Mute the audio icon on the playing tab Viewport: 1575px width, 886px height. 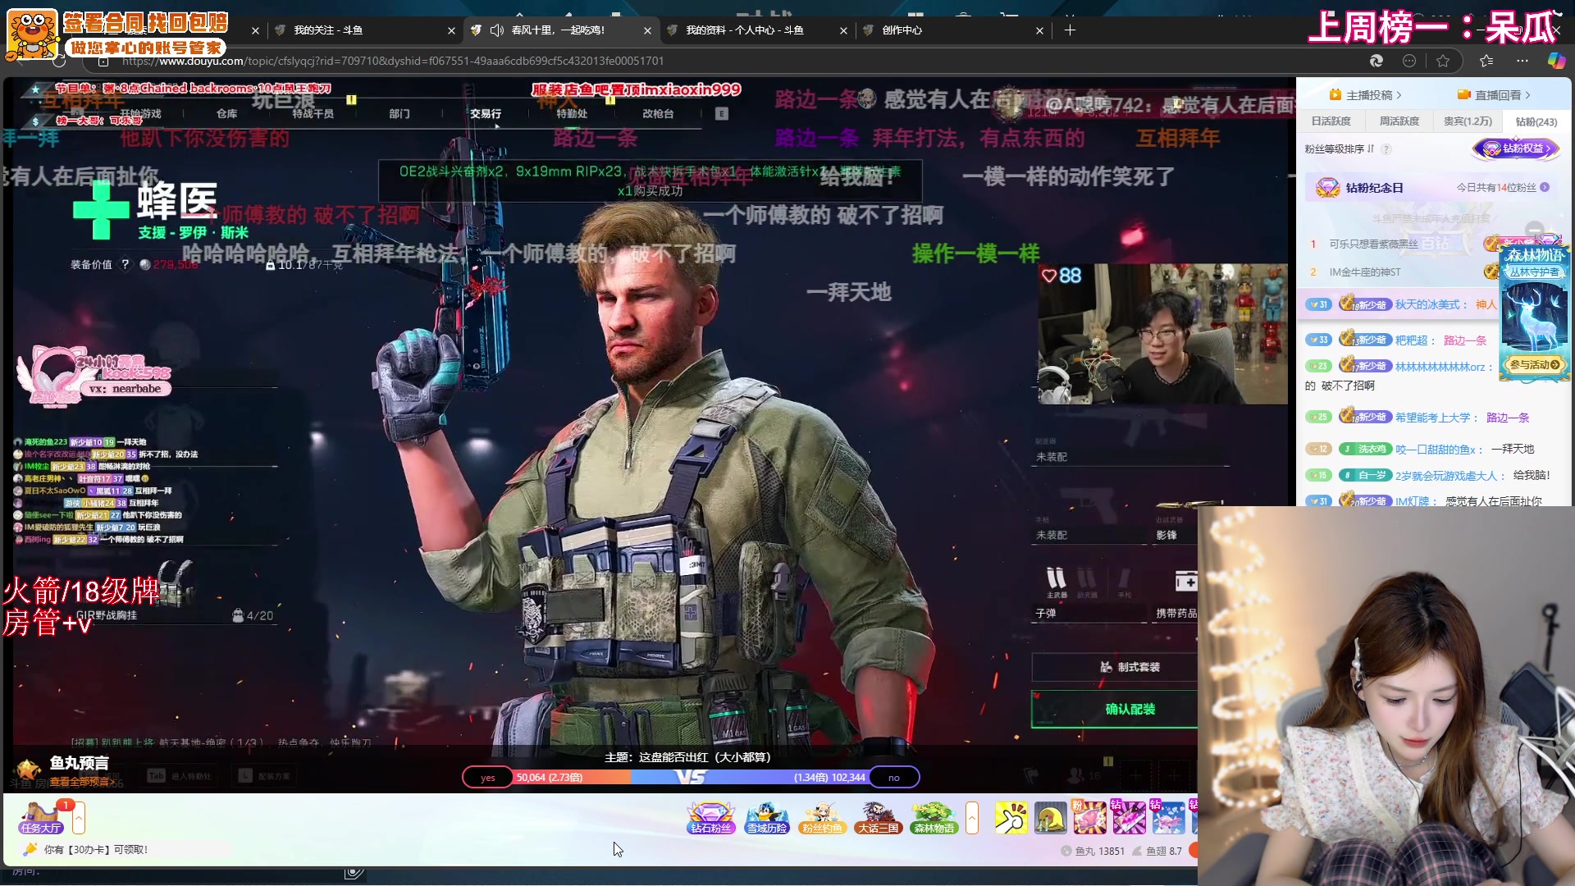point(496,30)
